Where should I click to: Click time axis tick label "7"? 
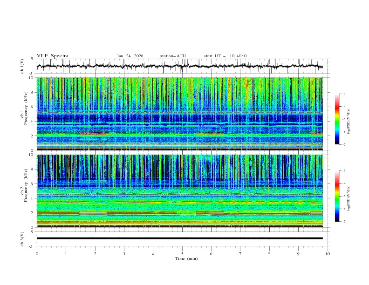click(240, 254)
